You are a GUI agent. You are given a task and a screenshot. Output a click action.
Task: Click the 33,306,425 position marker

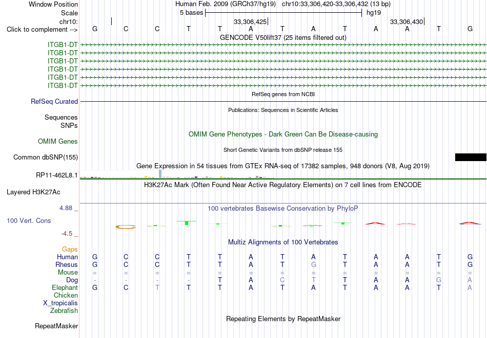tap(250, 21)
